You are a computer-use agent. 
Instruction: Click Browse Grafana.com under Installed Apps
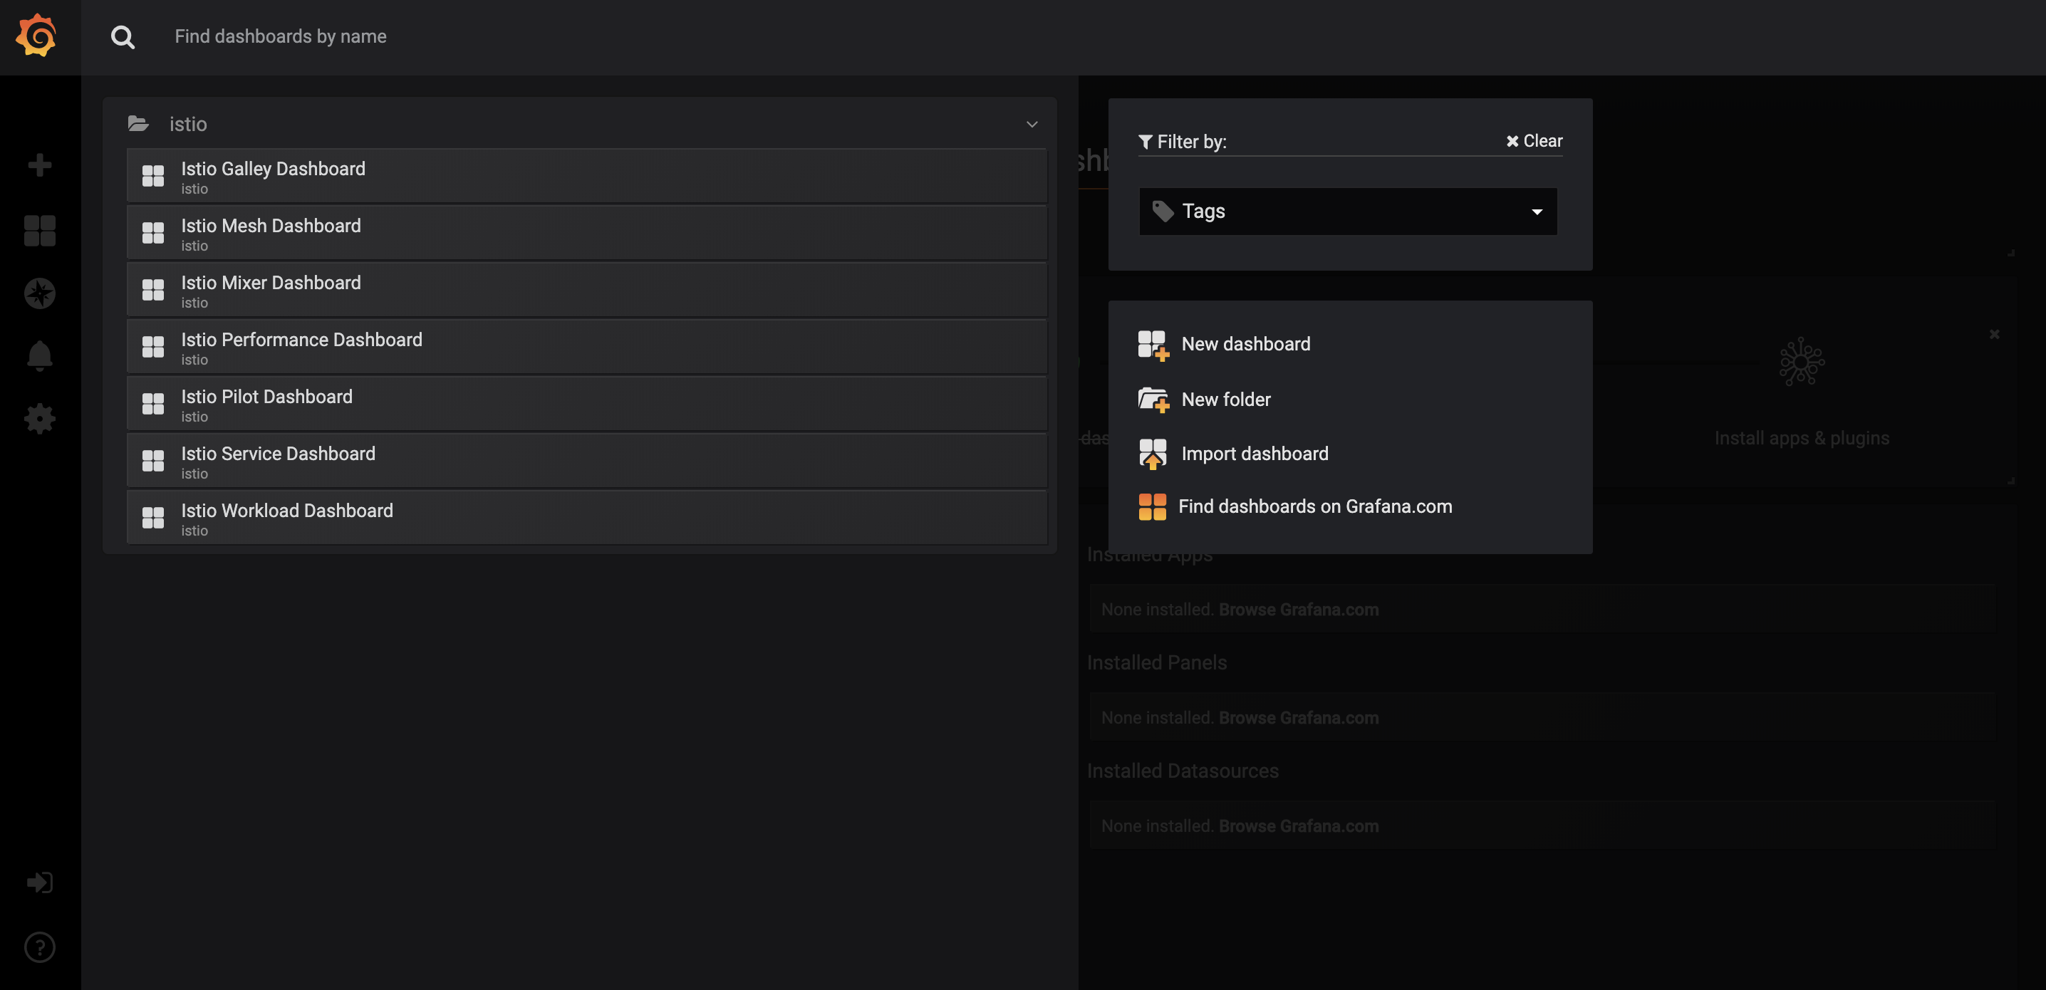click(1299, 610)
